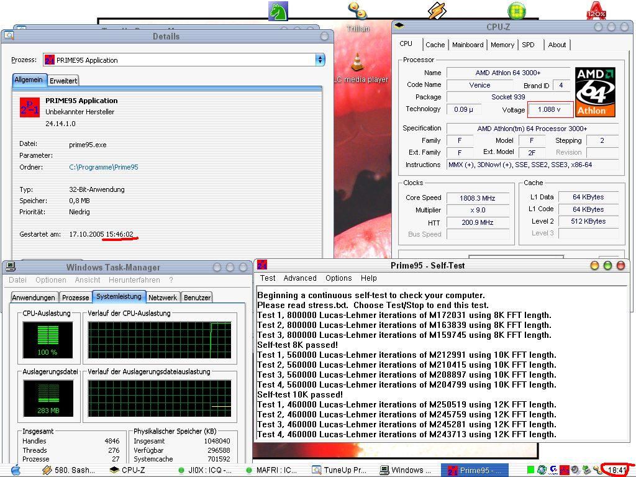Click the Voltage value 1.088 v field
Screen dimensions: 636x477
tap(549, 109)
